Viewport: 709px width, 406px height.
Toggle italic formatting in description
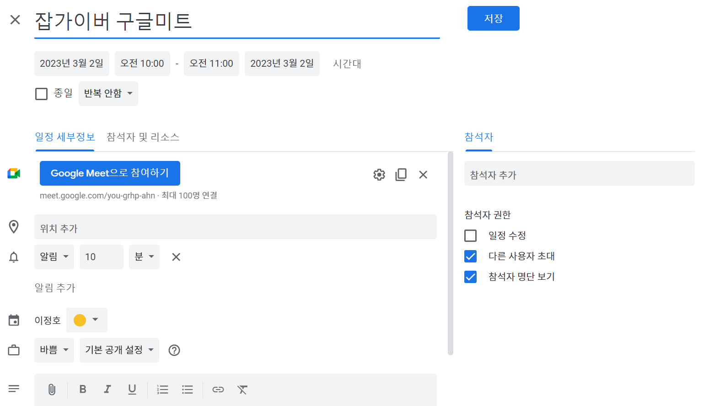coord(107,389)
